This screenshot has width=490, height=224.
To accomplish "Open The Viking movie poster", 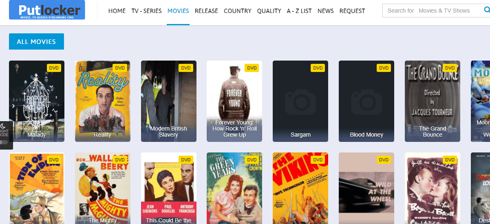I will (300, 188).
